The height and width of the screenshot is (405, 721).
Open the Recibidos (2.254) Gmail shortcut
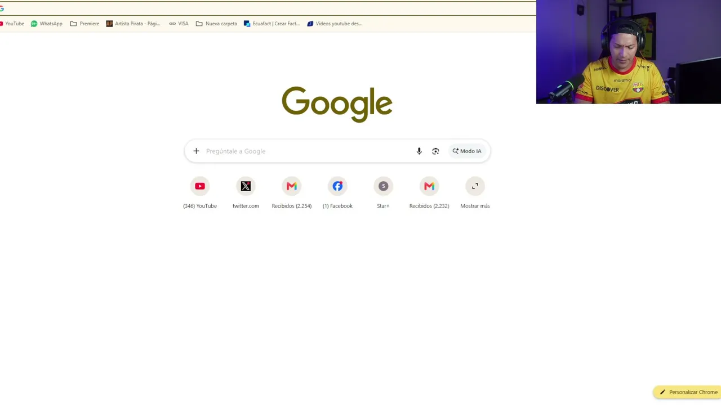[292, 193]
